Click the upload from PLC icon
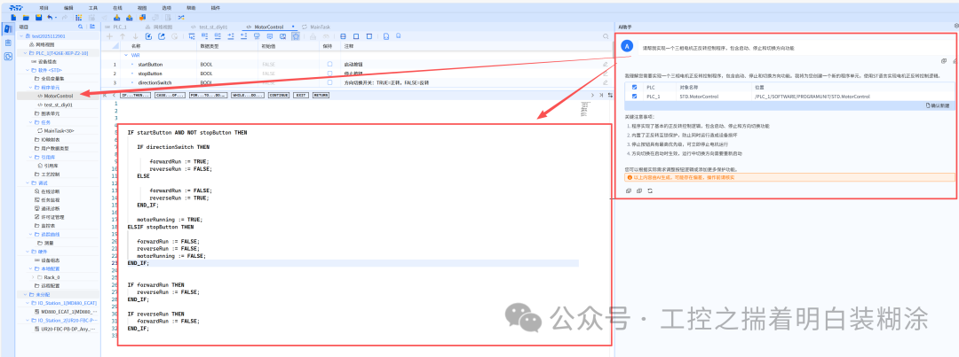 click(x=129, y=18)
